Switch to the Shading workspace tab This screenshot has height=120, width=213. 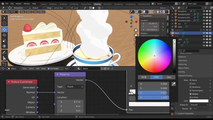97,4
